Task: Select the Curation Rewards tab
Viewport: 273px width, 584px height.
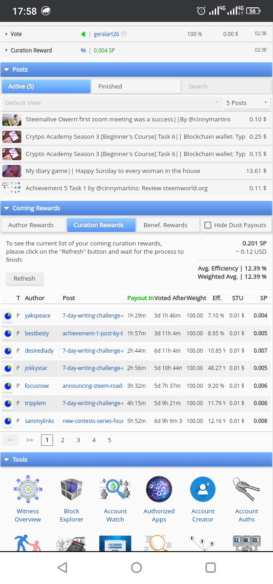Action: pos(101,225)
